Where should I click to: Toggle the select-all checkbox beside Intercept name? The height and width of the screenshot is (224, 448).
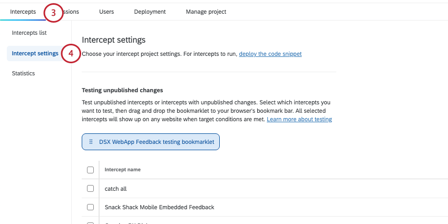[90, 170]
